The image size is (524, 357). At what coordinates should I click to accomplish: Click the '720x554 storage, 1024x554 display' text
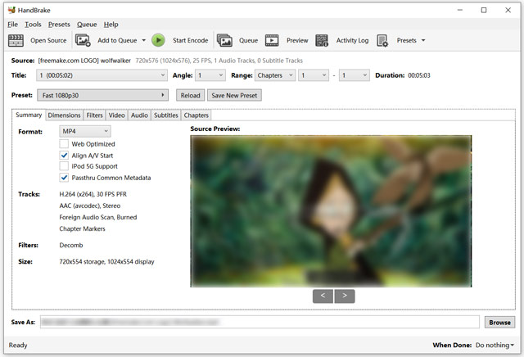tap(106, 262)
